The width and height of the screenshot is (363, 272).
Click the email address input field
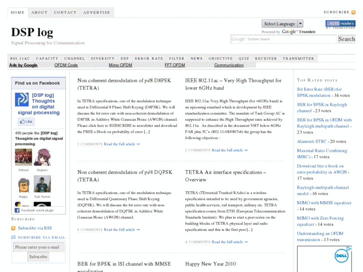[x=38, y=247]
